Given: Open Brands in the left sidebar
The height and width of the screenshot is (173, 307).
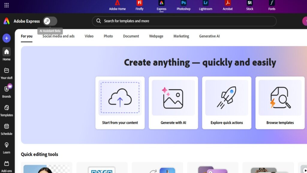Looking at the screenshot, I should [x=6, y=91].
